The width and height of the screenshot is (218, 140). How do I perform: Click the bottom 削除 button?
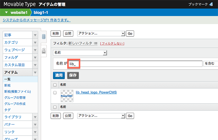pyautogui.click(x=56, y=116)
